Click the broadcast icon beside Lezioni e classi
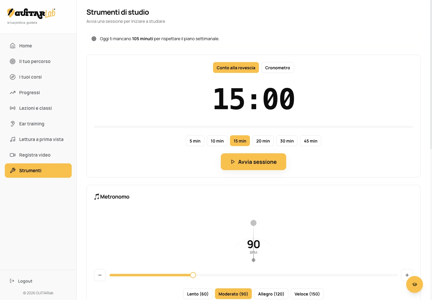This screenshot has width=432, height=300. pyautogui.click(x=13, y=108)
